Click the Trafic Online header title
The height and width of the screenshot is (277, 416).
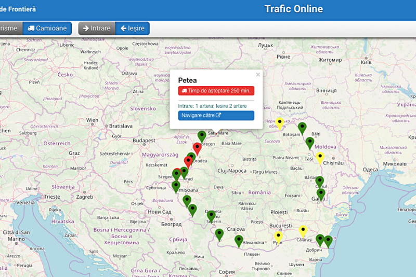point(293,9)
